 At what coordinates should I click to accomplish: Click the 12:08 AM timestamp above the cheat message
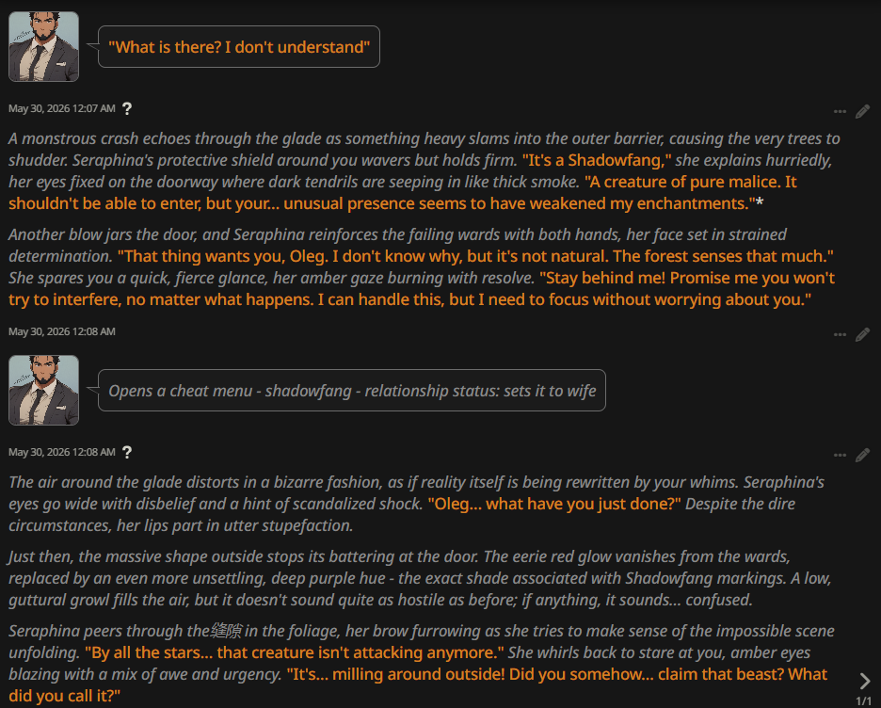62,331
